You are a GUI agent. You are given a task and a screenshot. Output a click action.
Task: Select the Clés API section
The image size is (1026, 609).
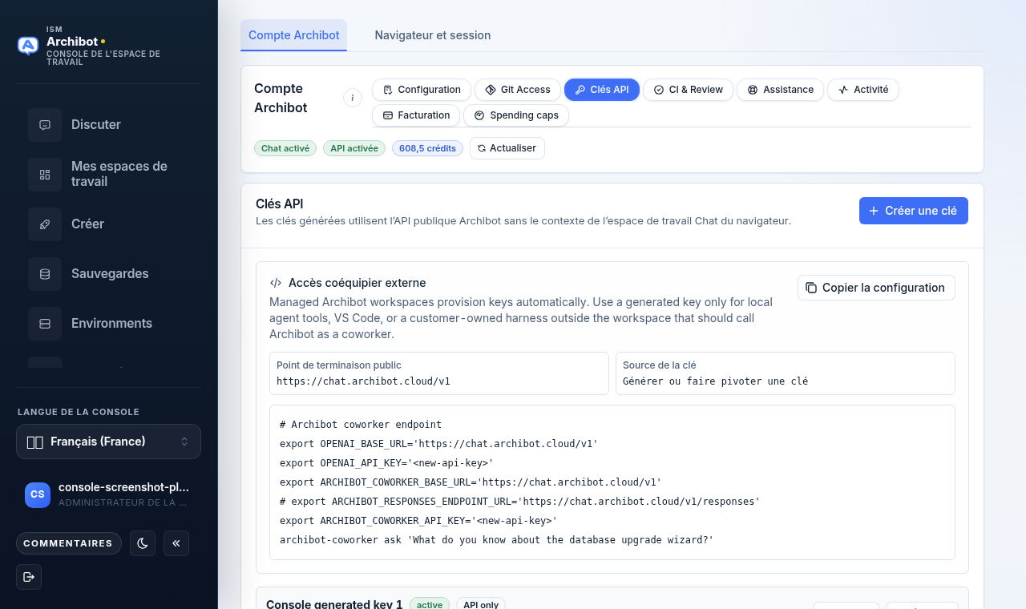coord(602,90)
